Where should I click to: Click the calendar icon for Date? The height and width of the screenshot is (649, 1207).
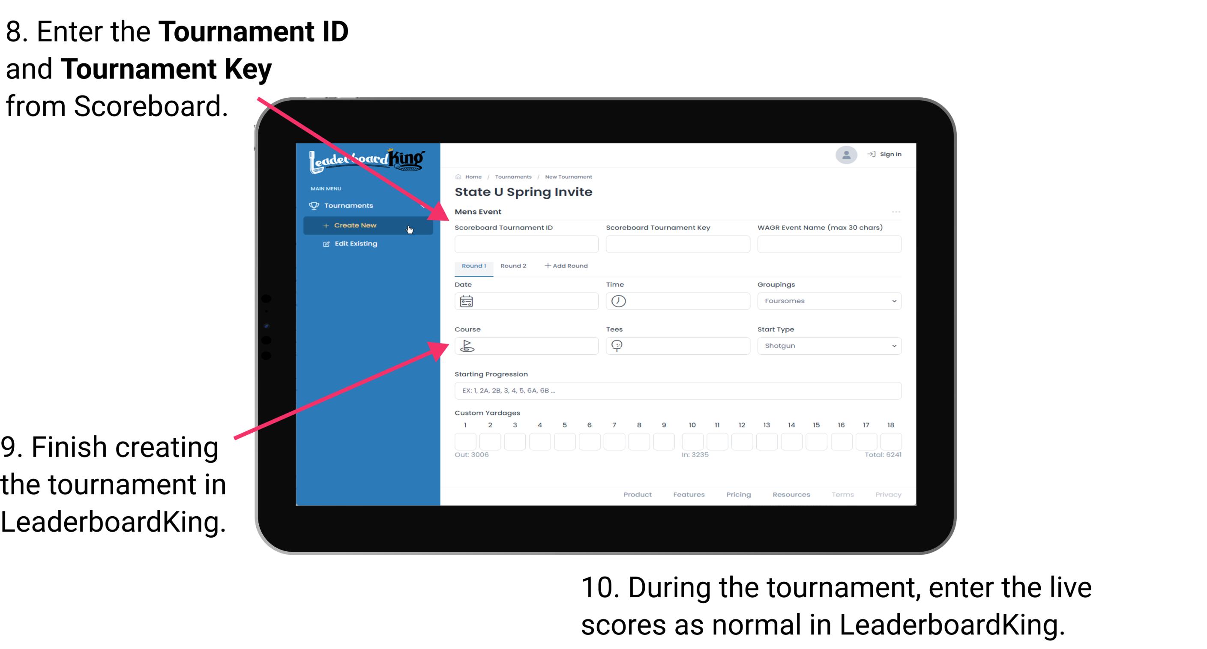[x=467, y=301]
